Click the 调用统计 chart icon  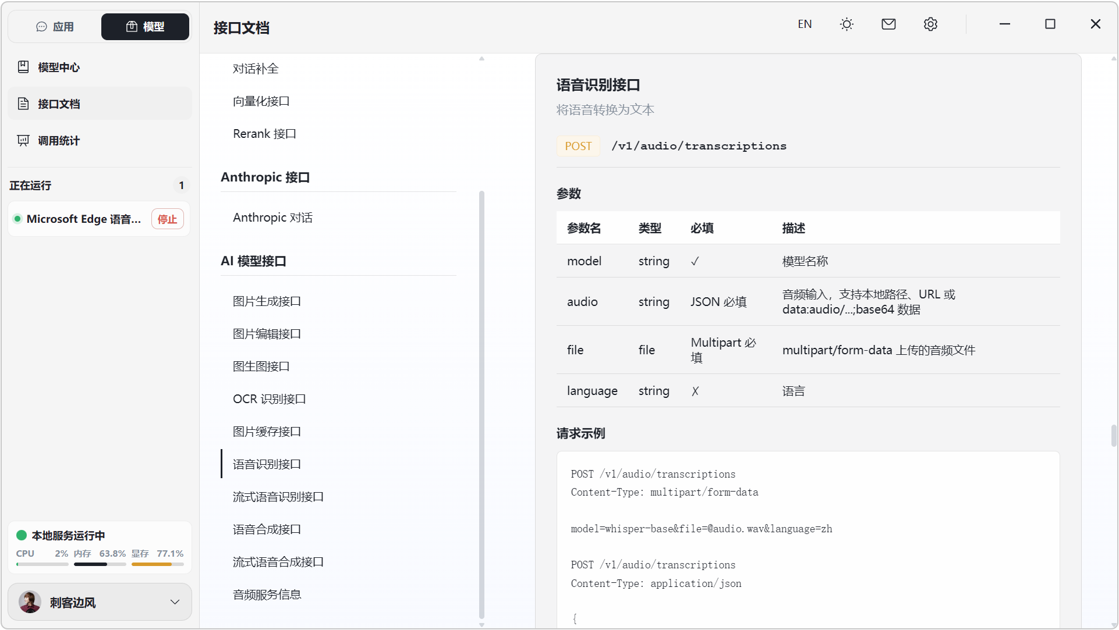tap(23, 140)
